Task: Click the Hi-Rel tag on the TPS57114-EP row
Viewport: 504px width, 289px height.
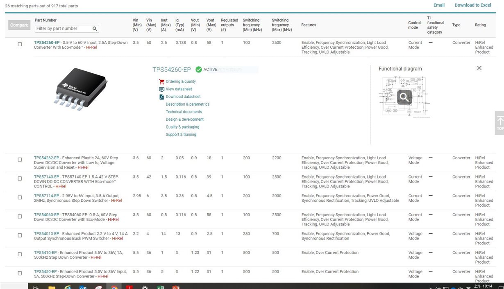Action: (x=116, y=201)
